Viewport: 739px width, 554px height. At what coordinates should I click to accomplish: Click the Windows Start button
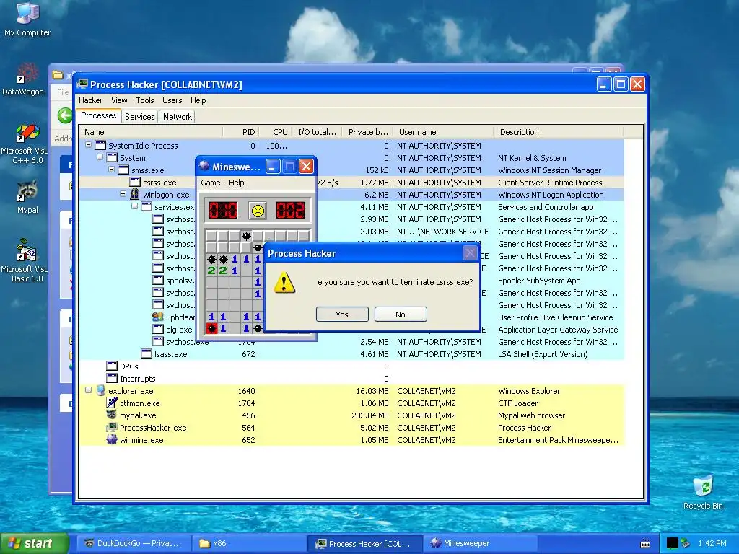pos(34,544)
